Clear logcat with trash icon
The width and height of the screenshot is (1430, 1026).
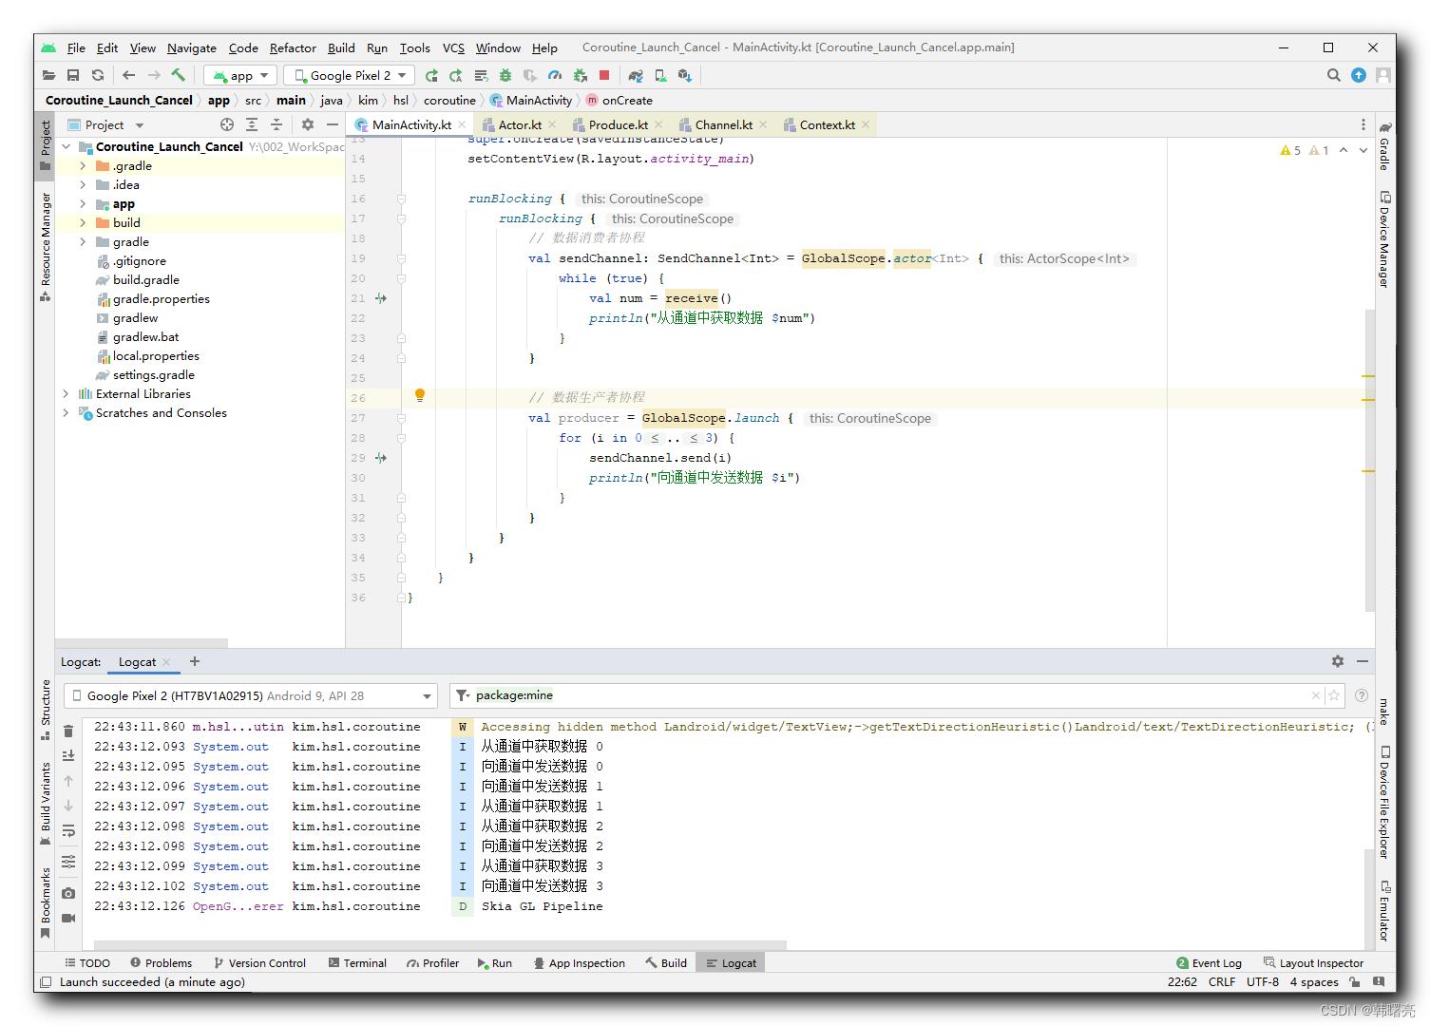68,731
